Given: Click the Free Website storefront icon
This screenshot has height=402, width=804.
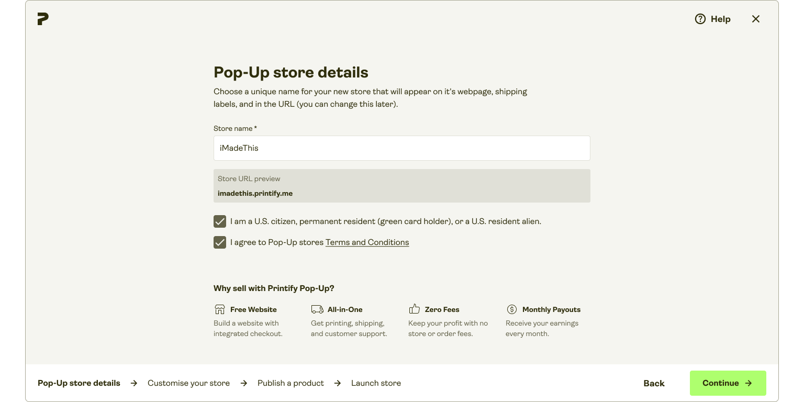Looking at the screenshot, I should tap(220, 309).
